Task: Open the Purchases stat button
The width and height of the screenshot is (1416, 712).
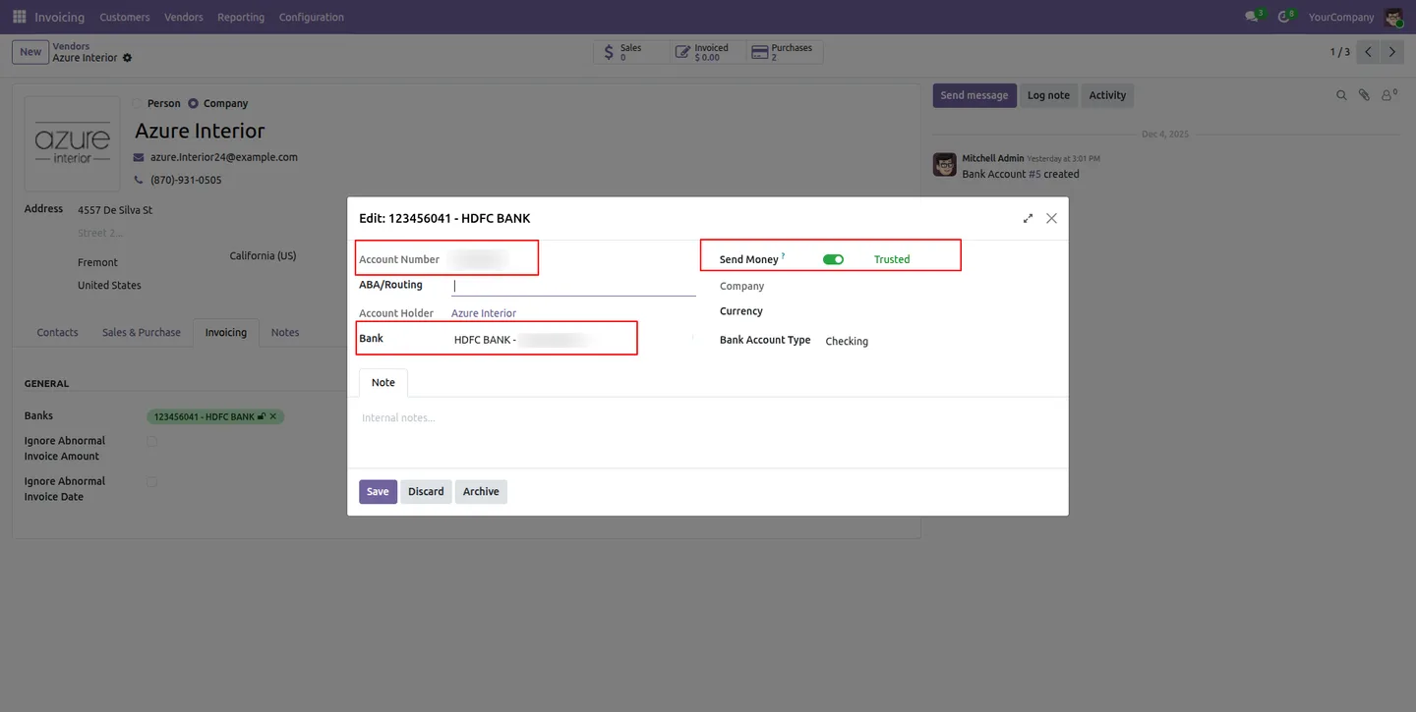Action: [x=785, y=52]
